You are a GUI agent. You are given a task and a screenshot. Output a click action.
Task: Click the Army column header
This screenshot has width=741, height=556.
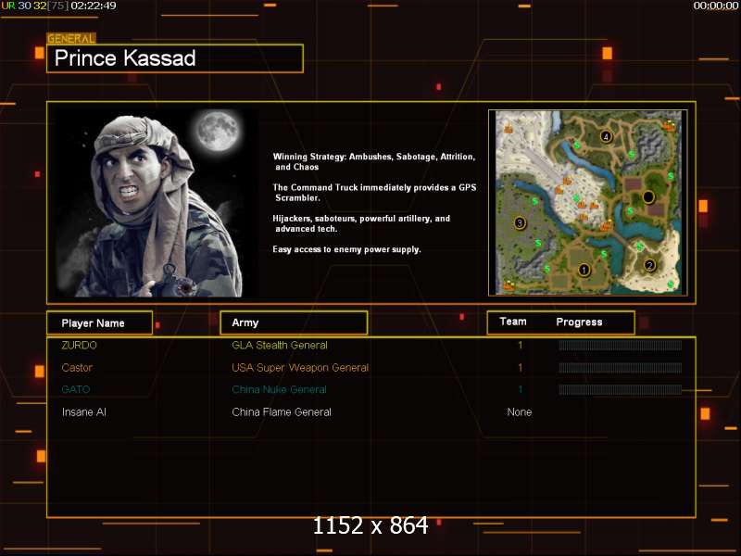294,322
